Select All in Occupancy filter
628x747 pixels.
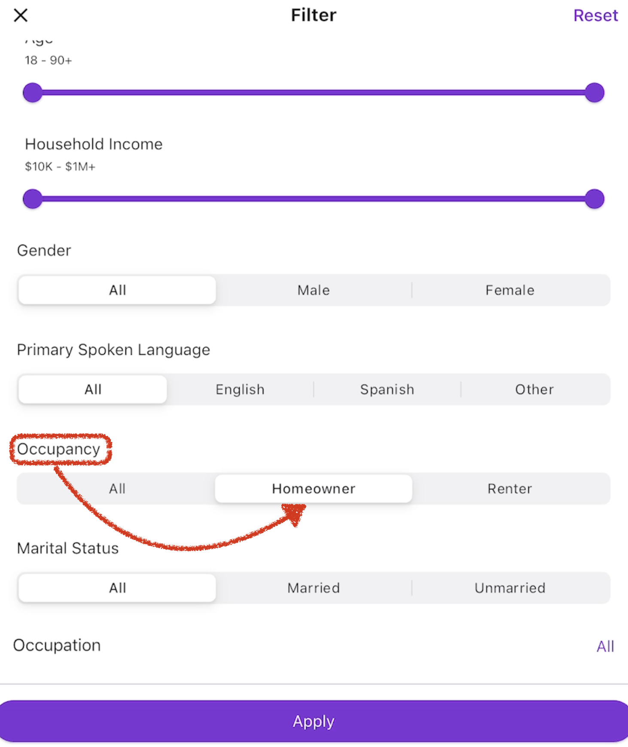pyautogui.click(x=117, y=489)
